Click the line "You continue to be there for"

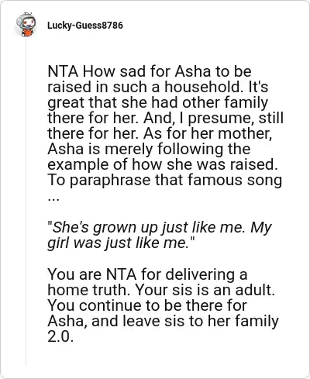(147, 305)
